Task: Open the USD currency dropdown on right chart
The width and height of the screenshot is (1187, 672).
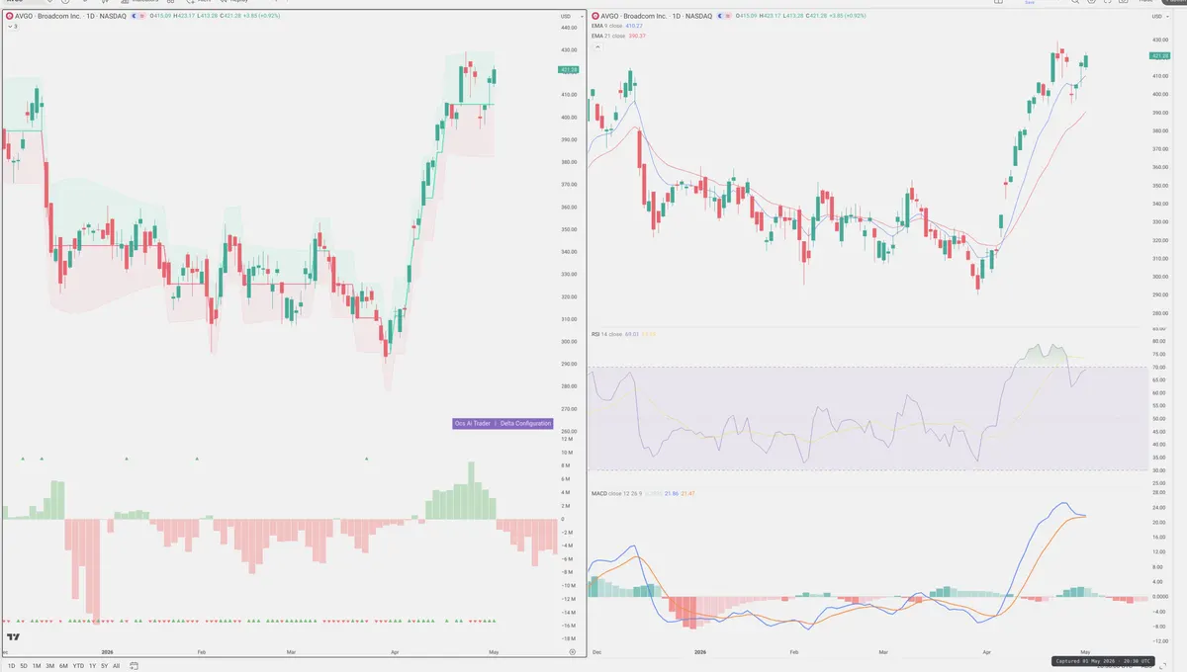Action: click(x=1158, y=17)
